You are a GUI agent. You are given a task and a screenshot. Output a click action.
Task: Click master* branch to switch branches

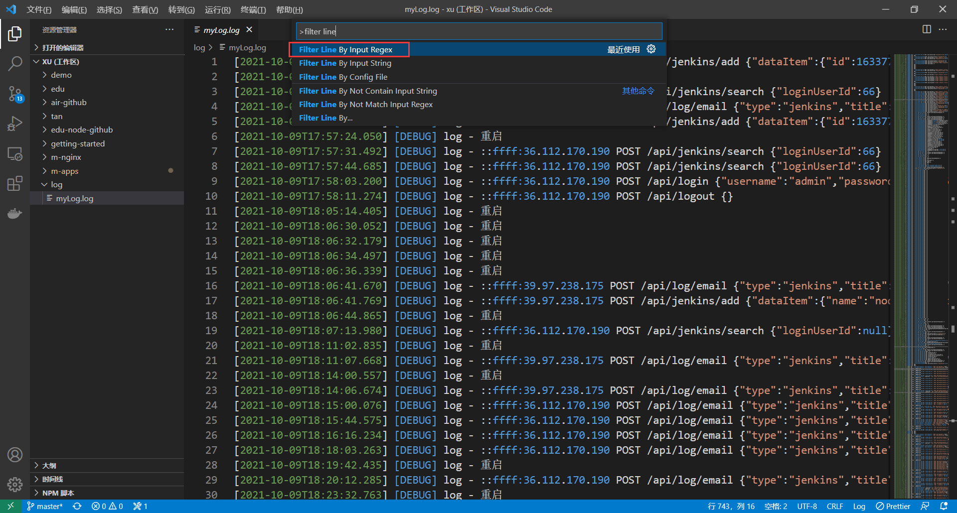44,506
